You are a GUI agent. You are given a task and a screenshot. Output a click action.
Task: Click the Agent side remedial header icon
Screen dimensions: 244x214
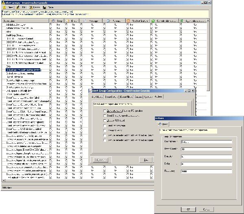click(182, 21)
